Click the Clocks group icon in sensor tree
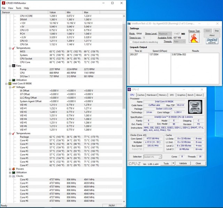This screenshot has height=208, width=223. point(13,176)
